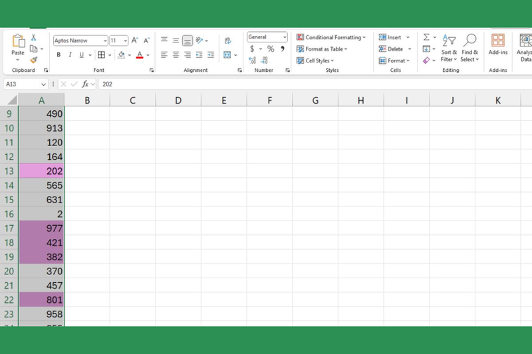Select cell containing 565

pos(41,185)
